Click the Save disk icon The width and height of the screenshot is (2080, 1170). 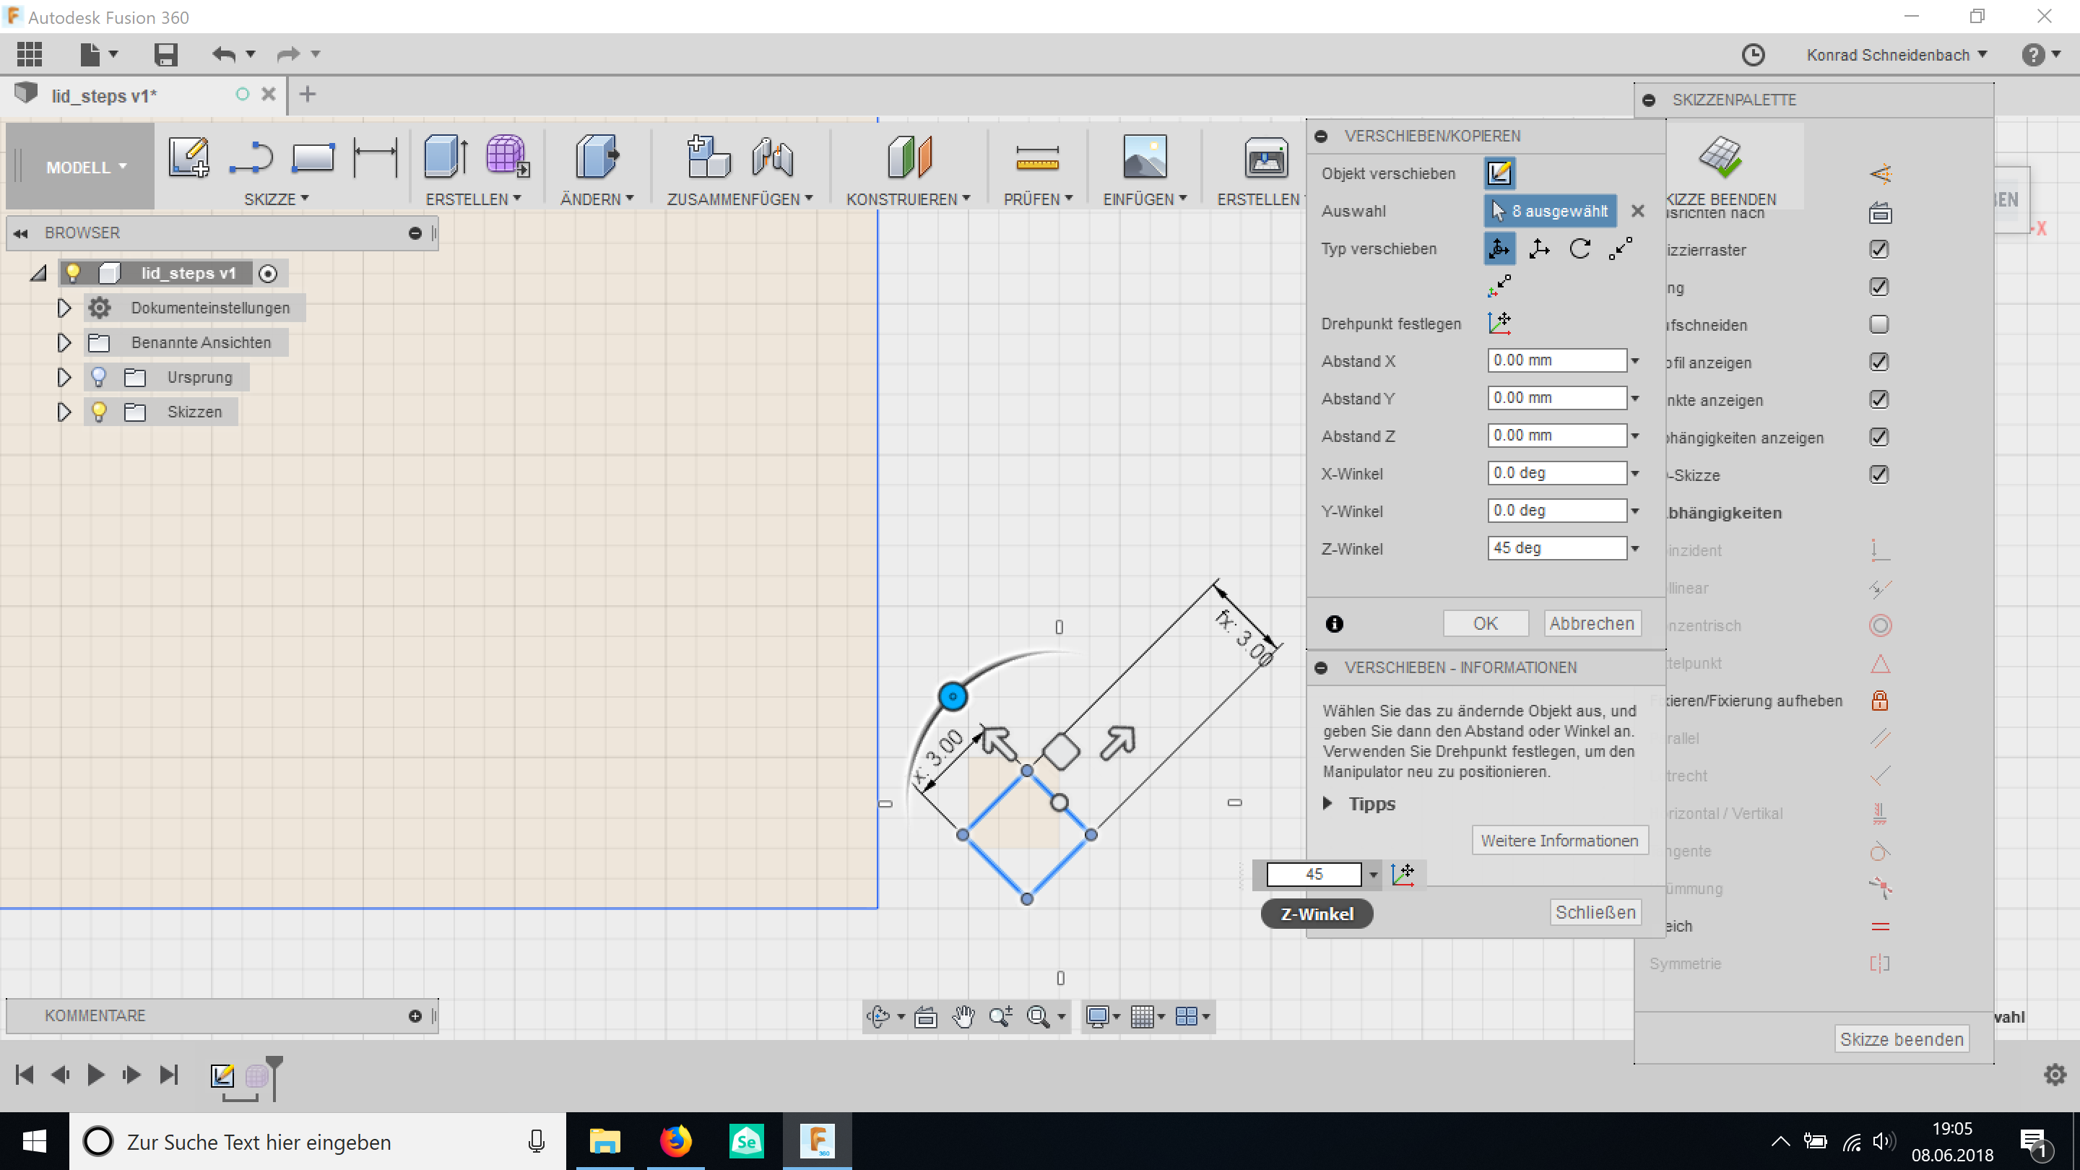pos(165,54)
